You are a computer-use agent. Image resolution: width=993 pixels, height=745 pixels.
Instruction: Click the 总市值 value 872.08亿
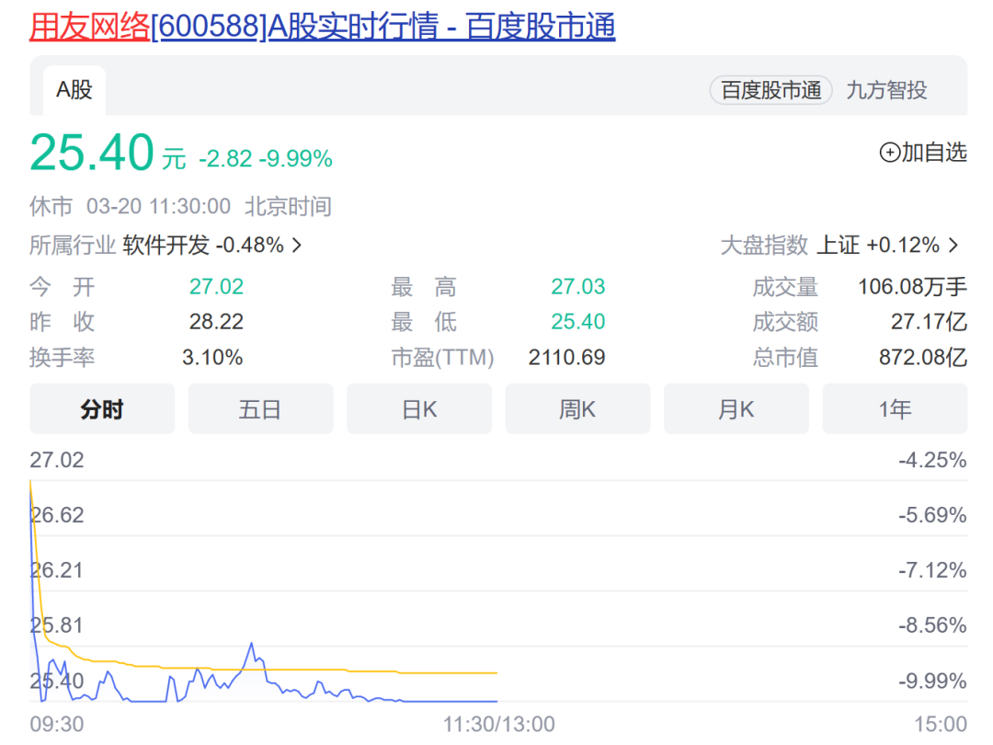coord(923,357)
